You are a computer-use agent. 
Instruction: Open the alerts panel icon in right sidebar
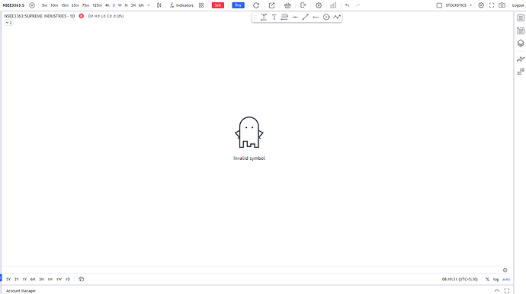click(521, 30)
